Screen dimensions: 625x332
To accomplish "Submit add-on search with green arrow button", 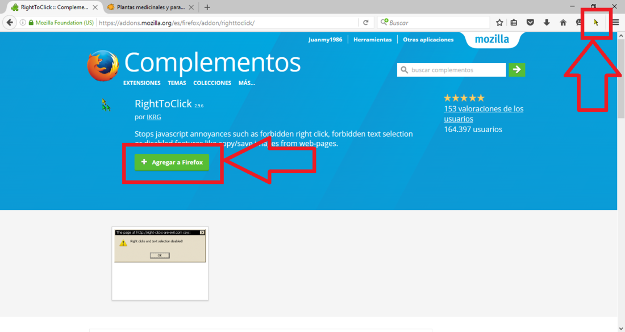I will pyautogui.click(x=517, y=70).
